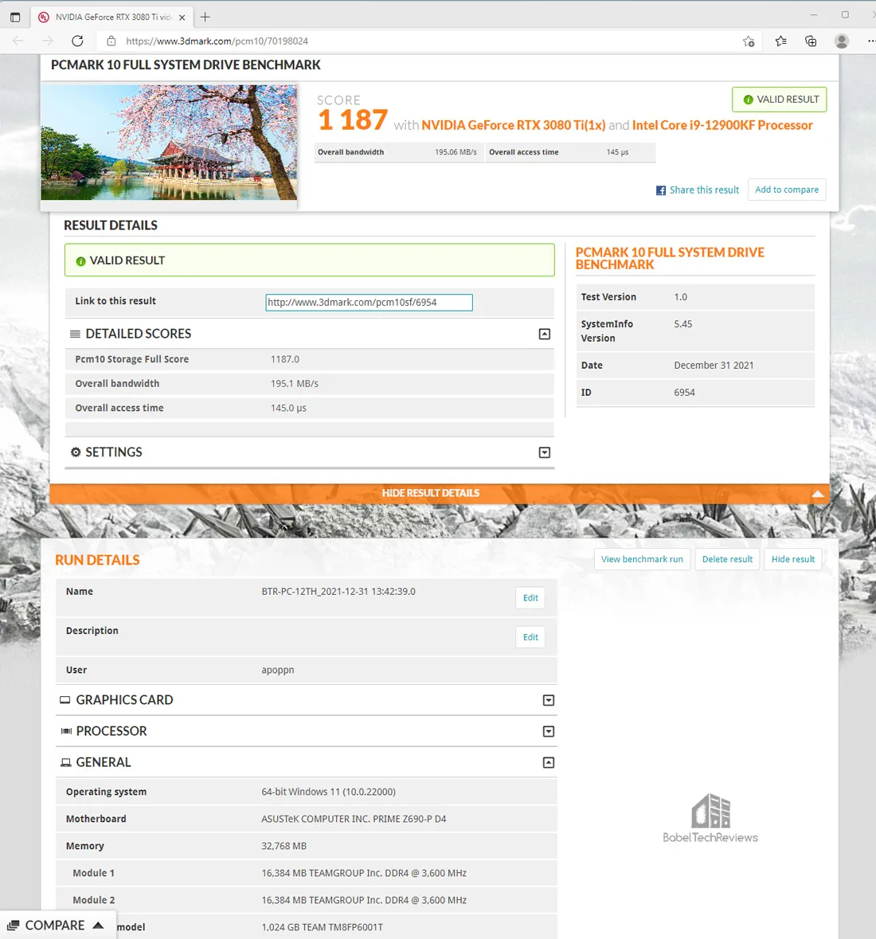Expand the Compare panel arrow
876x939 pixels.
coord(98,925)
